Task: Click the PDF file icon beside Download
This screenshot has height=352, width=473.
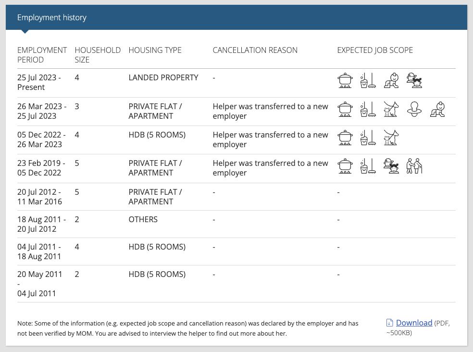Action: [389, 323]
